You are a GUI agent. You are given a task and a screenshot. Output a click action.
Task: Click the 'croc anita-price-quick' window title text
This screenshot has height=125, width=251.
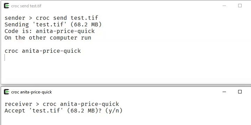(32, 92)
